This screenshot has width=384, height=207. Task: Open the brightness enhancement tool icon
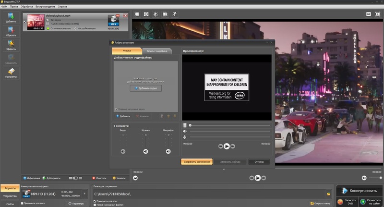click(156, 14)
